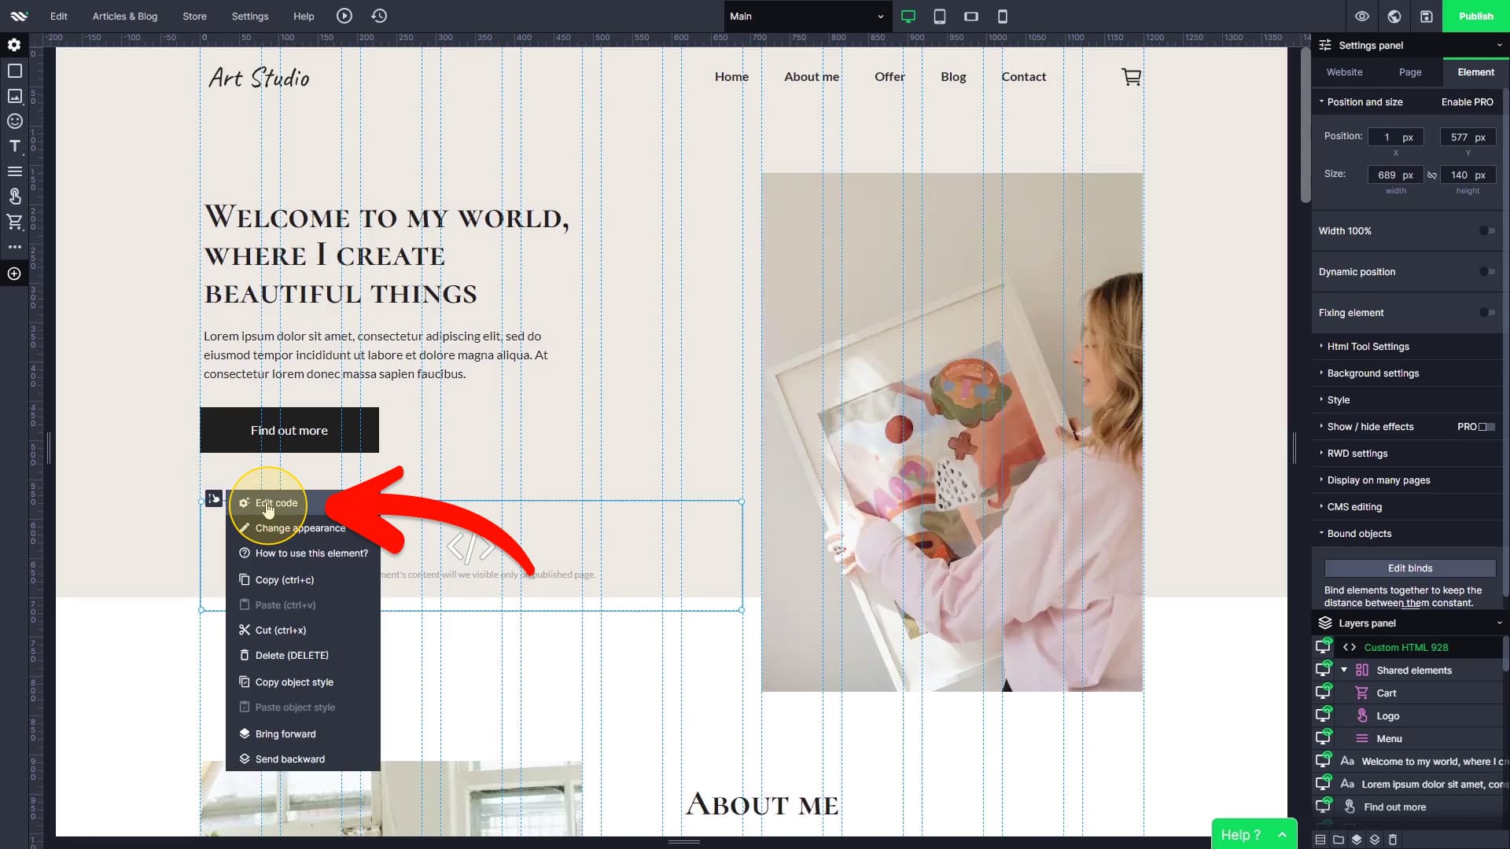Viewport: 1510px width, 849px height.
Task: Click the smiley icon tool
Action: pyautogui.click(x=14, y=121)
